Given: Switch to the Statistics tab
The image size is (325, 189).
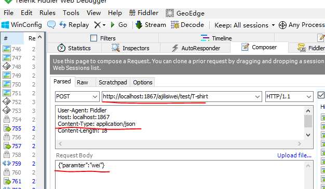Looking at the screenshot, I should click(x=74, y=48).
